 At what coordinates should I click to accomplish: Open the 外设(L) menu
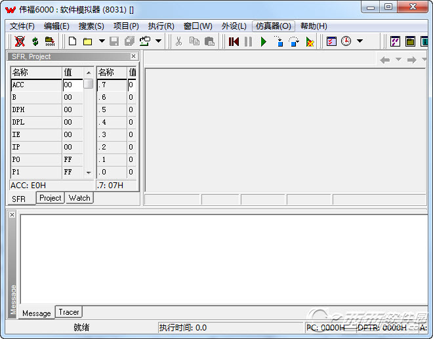(234, 26)
